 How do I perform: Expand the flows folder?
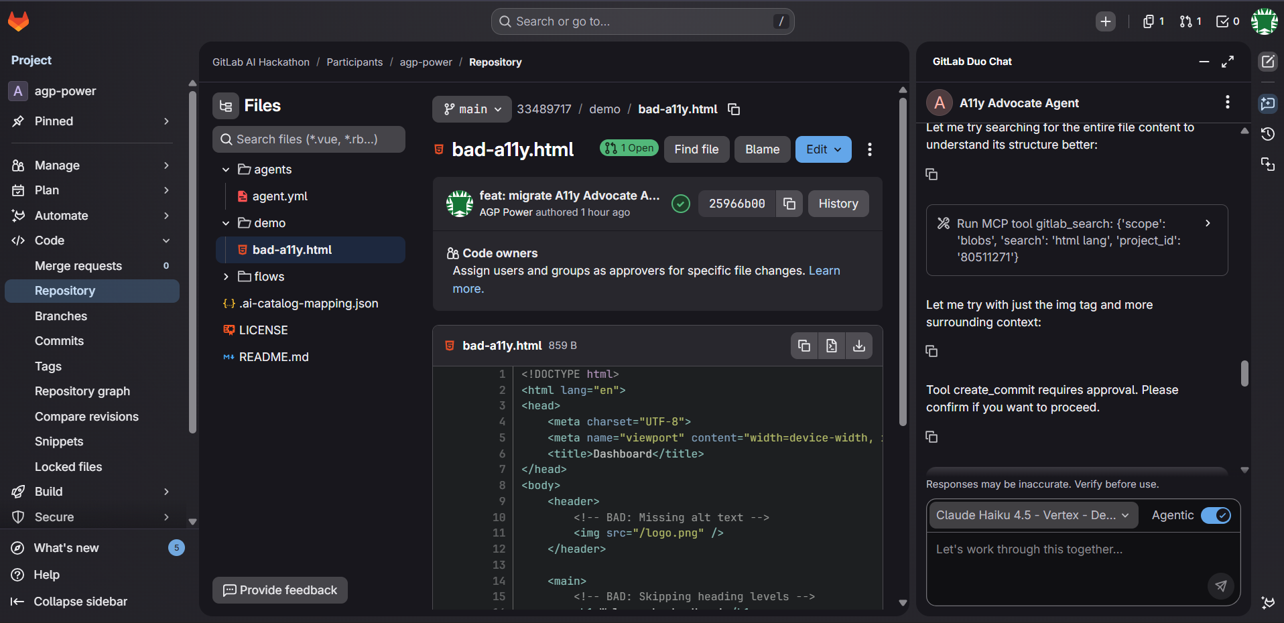tap(226, 277)
